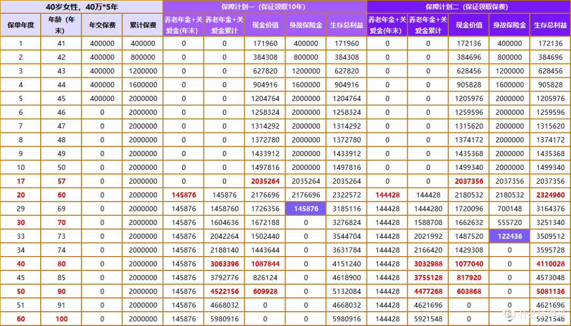Click cash value cell 1672188
Image resolution: width=571 pixels, height=326 pixels.
[x=265, y=222]
